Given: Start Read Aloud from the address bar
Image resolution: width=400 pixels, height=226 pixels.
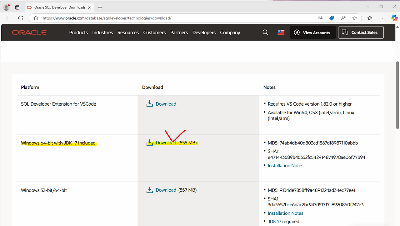Looking at the screenshot, I should click(343, 18).
